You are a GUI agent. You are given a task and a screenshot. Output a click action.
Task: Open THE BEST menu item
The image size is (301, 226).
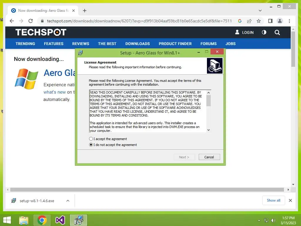pos(107,44)
